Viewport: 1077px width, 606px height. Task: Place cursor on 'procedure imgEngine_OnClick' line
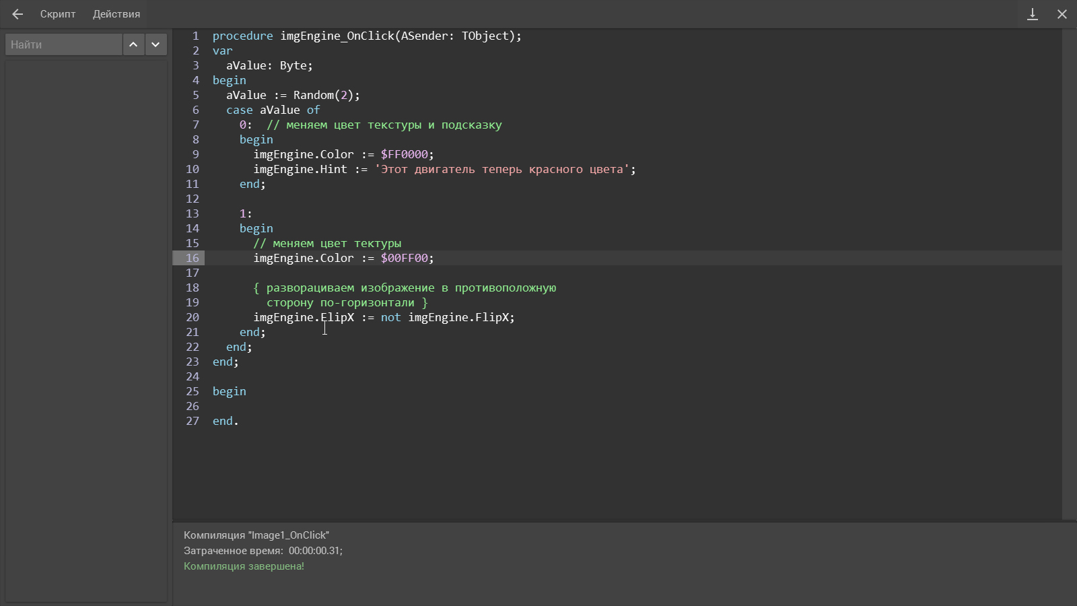coord(367,36)
